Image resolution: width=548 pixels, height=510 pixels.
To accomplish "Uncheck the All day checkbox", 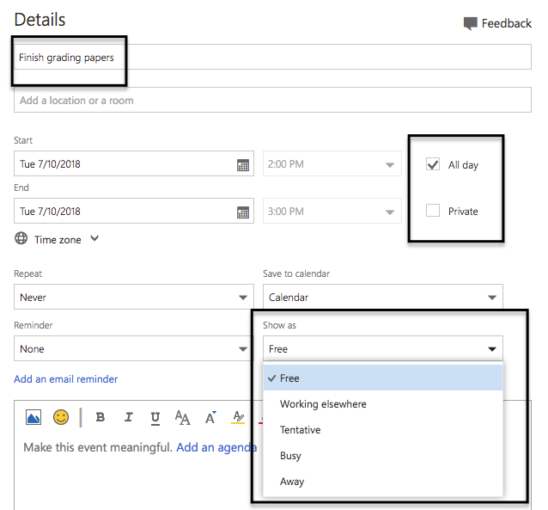I will coord(433,164).
